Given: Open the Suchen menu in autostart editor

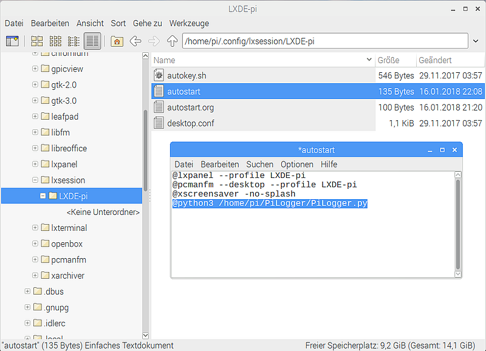Looking at the screenshot, I should (x=259, y=165).
